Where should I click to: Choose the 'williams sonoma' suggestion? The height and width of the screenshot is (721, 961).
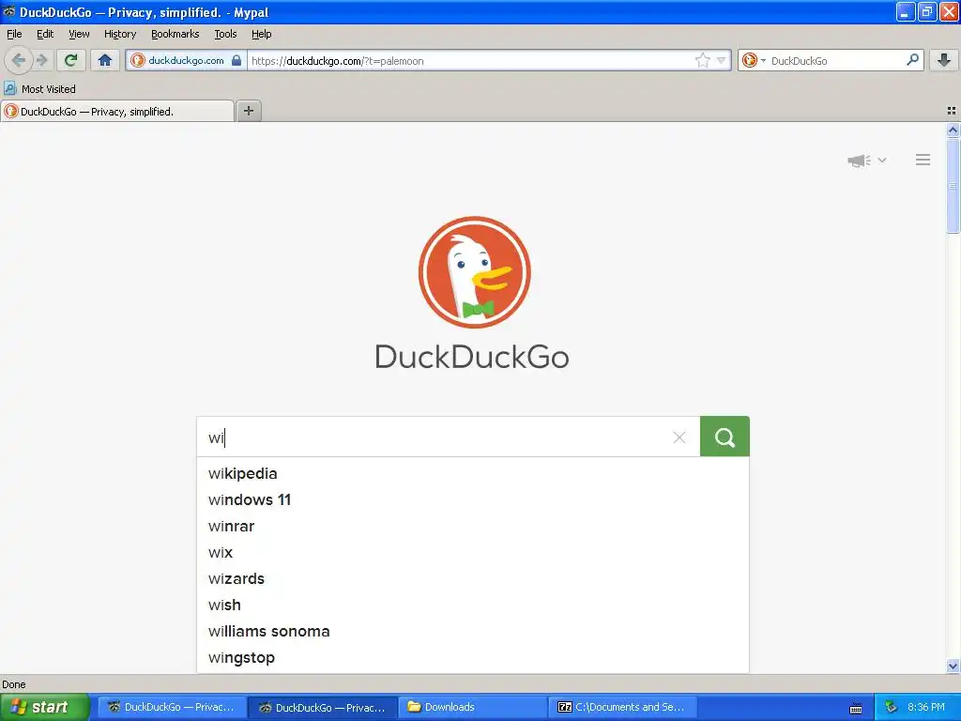click(473, 632)
